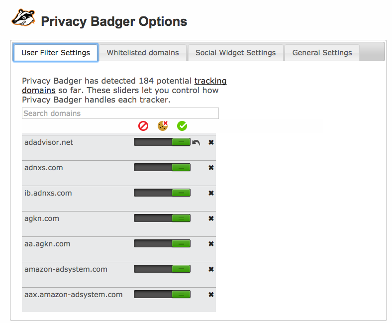This screenshot has width=392, height=323.
Task: Go to the General Settings tab
Action: point(322,53)
